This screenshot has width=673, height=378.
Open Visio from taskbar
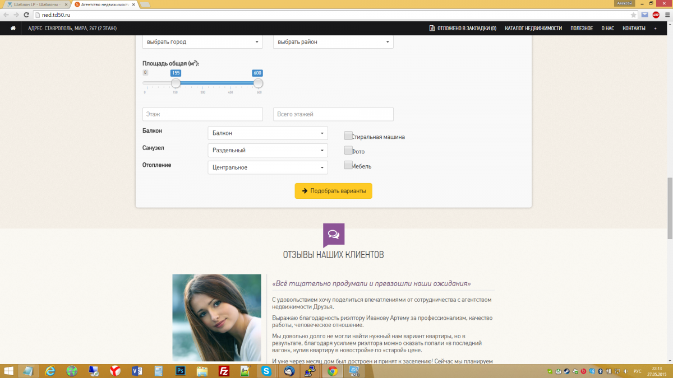(136, 371)
